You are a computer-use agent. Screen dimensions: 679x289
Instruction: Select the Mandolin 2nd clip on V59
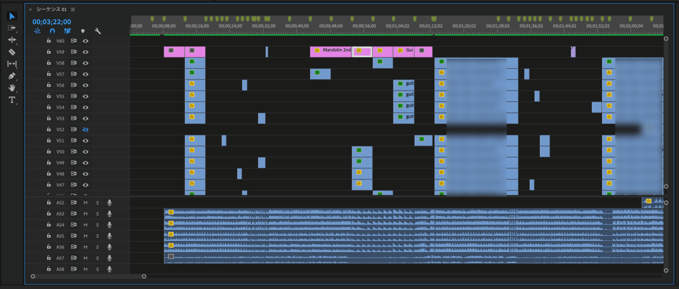[331, 51]
